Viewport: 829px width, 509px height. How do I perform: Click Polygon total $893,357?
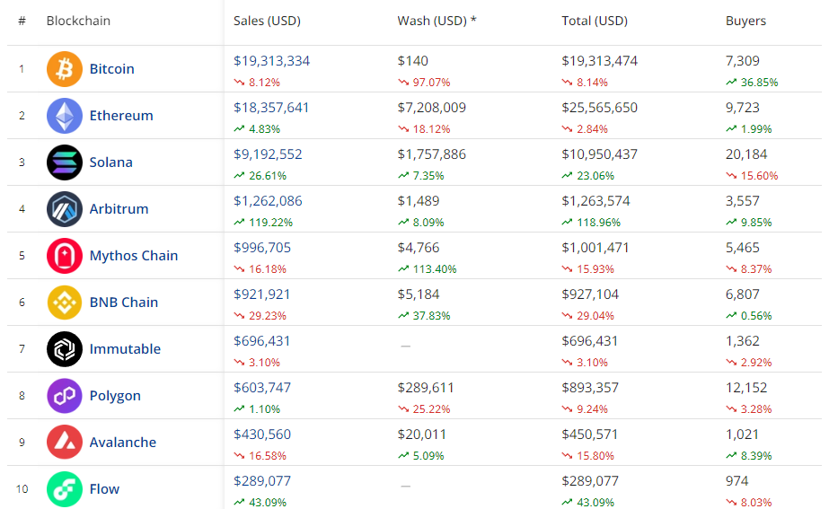click(590, 388)
